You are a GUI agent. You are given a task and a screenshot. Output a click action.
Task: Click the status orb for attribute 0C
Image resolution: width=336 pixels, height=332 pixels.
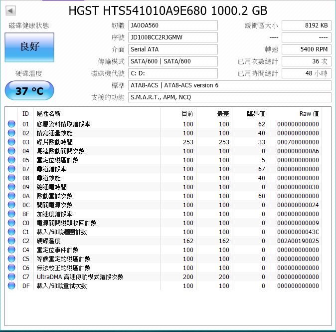(11, 205)
